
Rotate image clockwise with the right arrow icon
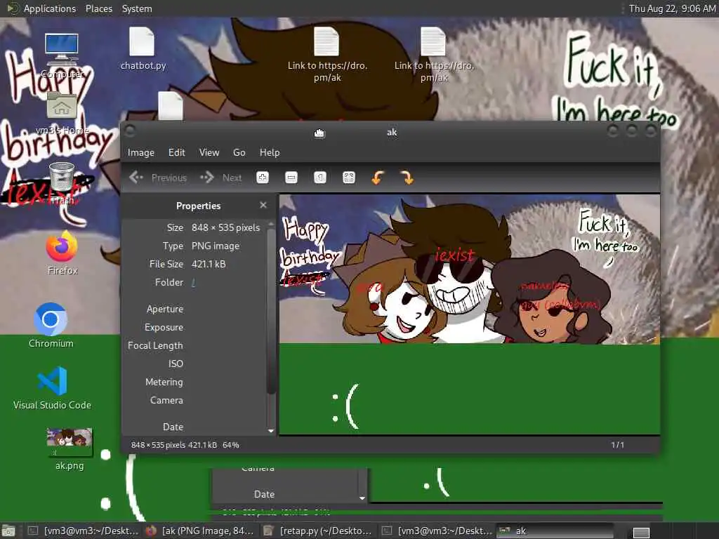[407, 178]
